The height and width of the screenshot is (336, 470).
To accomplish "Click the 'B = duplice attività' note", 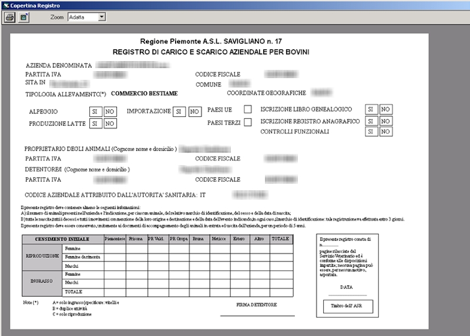I will click(70, 308).
